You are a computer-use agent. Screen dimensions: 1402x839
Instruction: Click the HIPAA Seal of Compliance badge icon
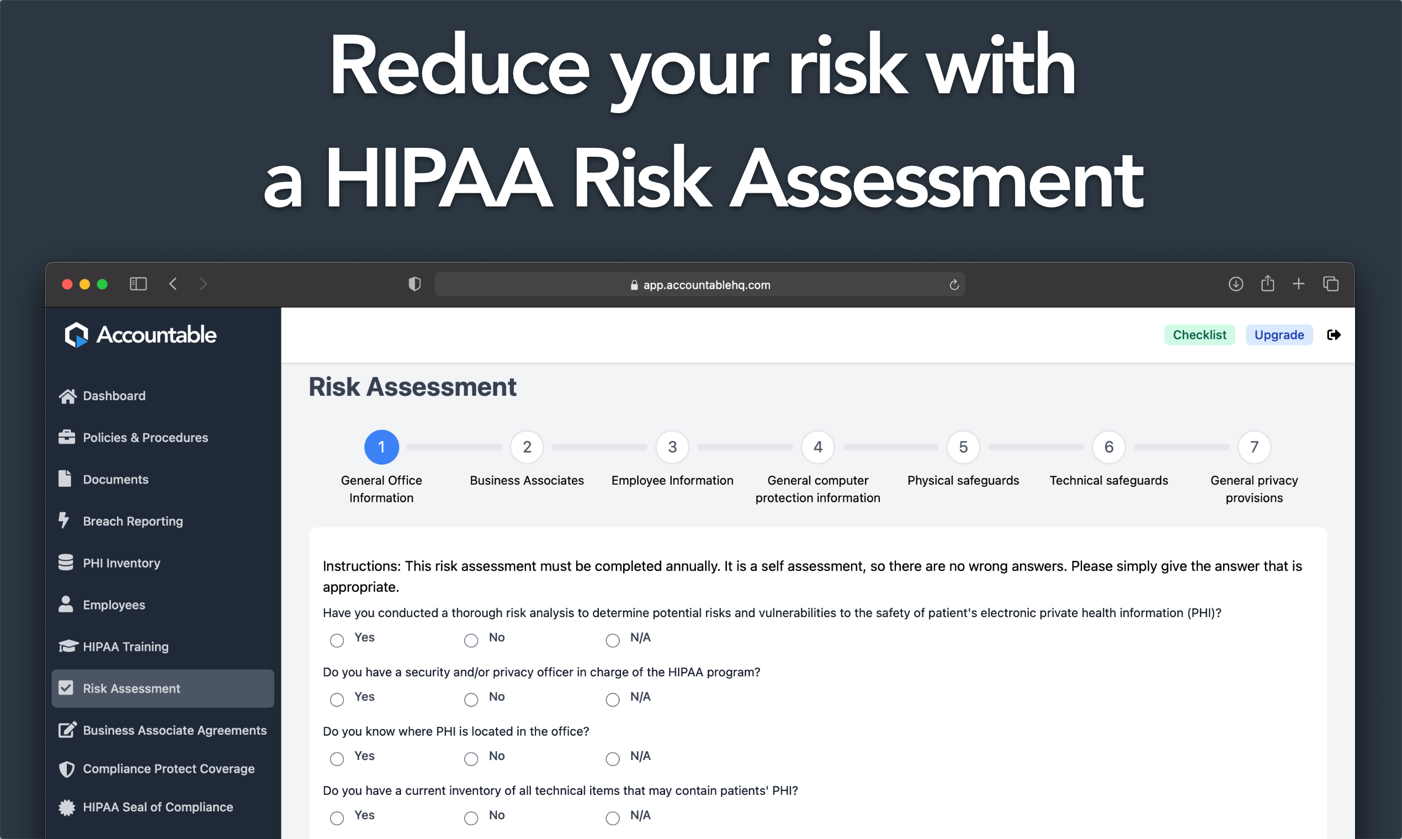click(67, 808)
